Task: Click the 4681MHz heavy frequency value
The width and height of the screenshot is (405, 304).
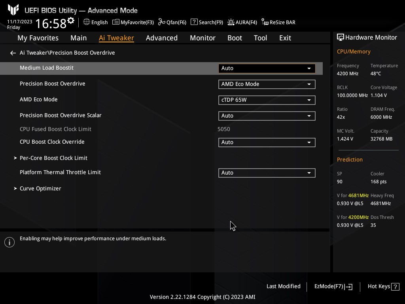Action: (x=380, y=203)
